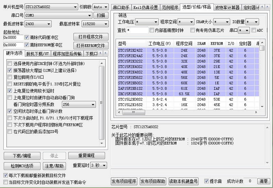Open 串口 filter dropdown

click(244, 30)
